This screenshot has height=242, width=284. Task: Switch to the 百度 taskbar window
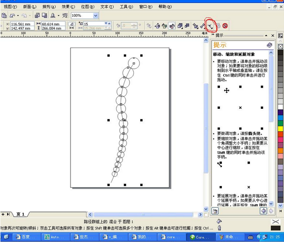coord(26,237)
